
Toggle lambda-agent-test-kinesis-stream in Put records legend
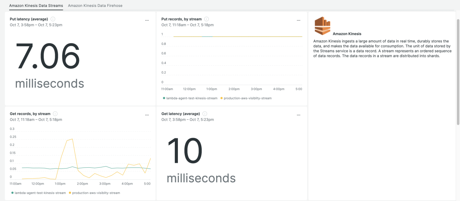[x=190, y=98]
